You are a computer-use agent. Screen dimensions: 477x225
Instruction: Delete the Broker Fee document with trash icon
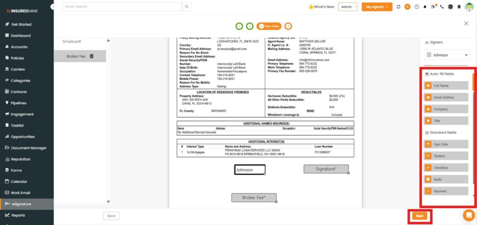tap(91, 56)
